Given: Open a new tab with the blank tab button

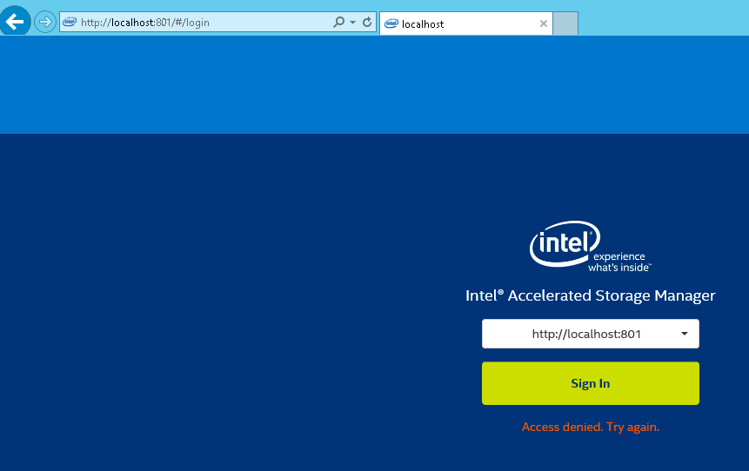Looking at the screenshot, I should [565, 23].
